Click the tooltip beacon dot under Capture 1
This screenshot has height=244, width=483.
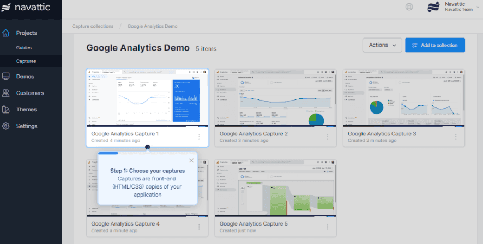pyautogui.click(x=148, y=147)
